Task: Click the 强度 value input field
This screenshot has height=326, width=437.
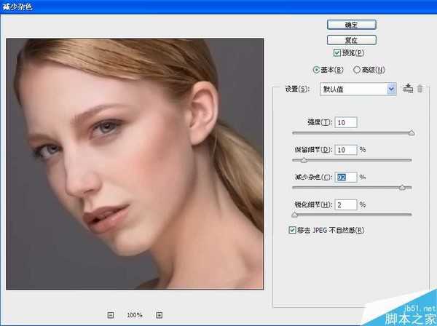Action: [346, 122]
